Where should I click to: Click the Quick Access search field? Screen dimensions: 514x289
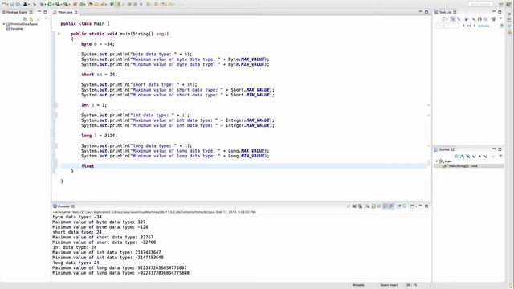pyautogui.click(x=481, y=4)
